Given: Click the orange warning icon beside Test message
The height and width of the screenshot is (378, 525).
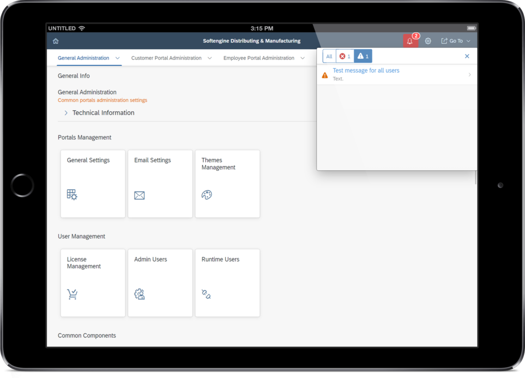Looking at the screenshot, I should click(325, 75).
